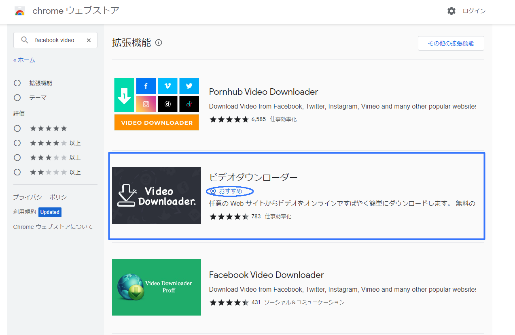Open green Video Downloader Proff thumbnail
Image resolution: width=515 pixels, height=335 pixels.
[x=157, y=287]
